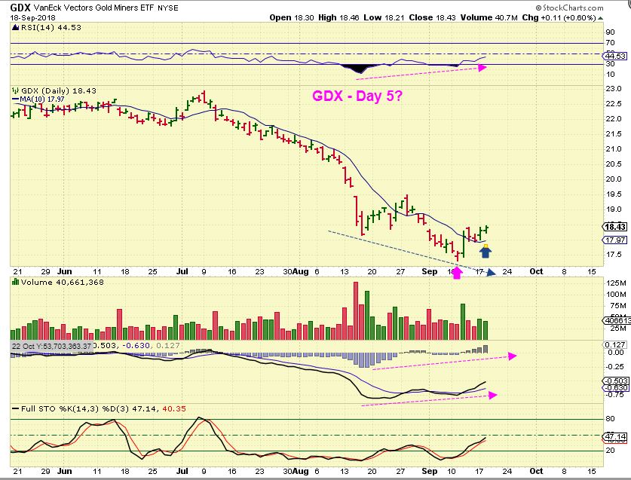631x480 pixels.
Task: Click the 100M volume scale label
Action: (616, 295)
